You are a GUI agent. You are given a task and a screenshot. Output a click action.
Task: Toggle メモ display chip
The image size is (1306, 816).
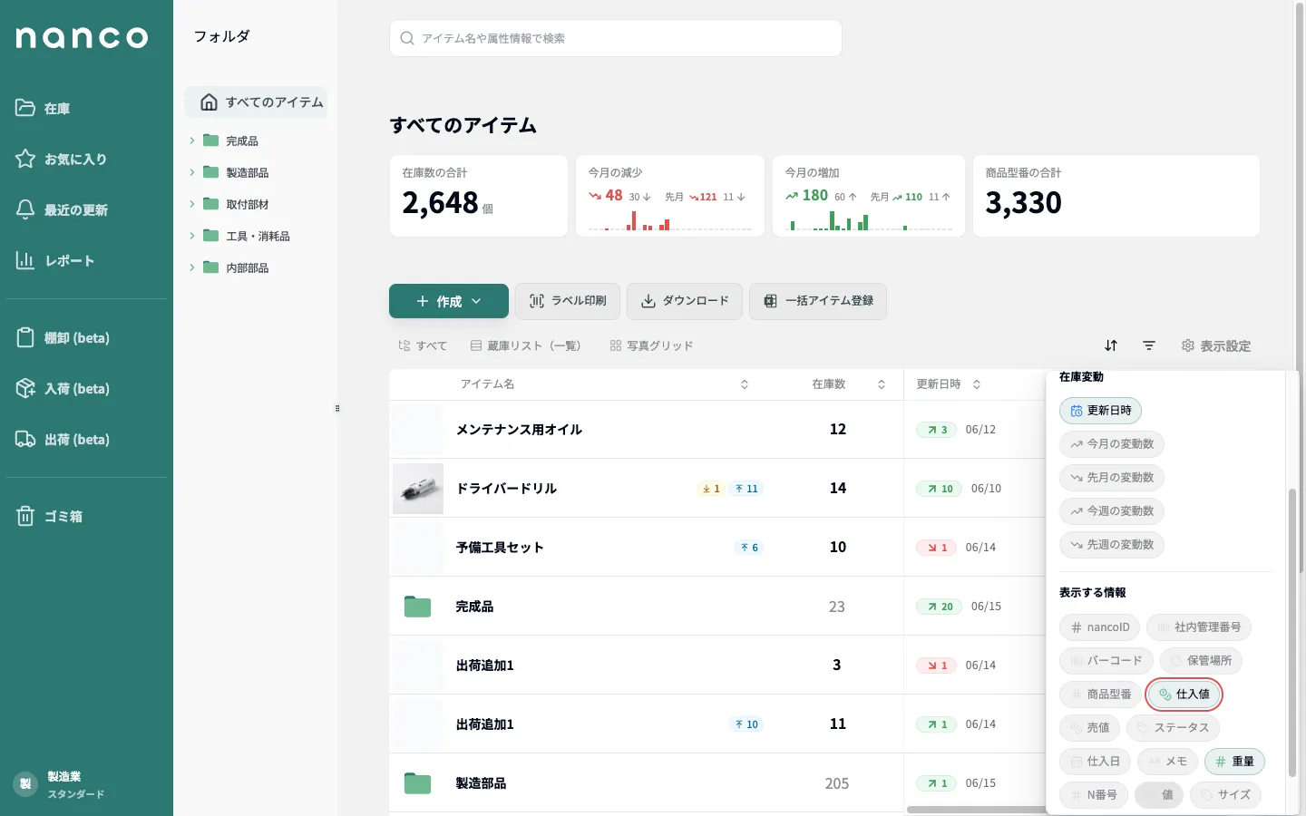point(1167,762)
